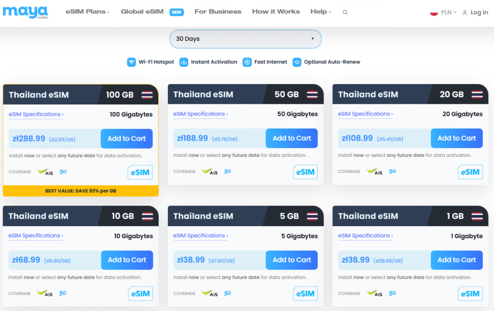The width and height of the screenshot is (494, 311).
Task: Open eSIM Specifications for 50 GB plan
Action: click(200, 114)
